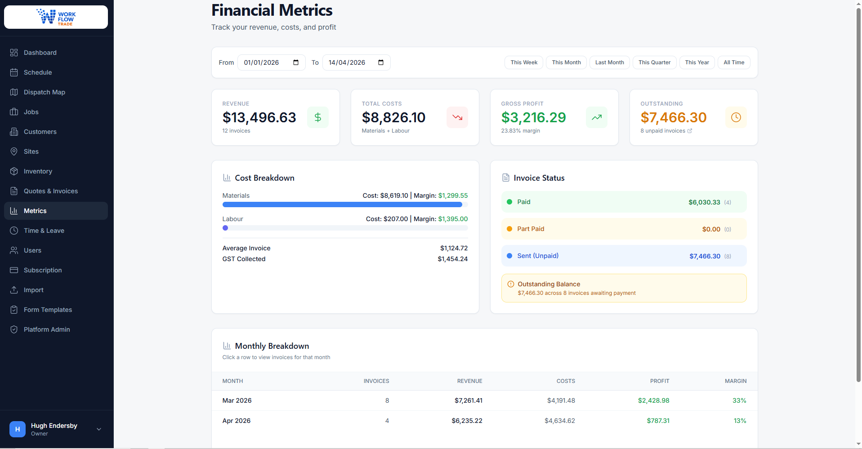The width and height of the screenshot is (862, 449).
Task: Open the From date calendar picker
Action: coord(296,62)
